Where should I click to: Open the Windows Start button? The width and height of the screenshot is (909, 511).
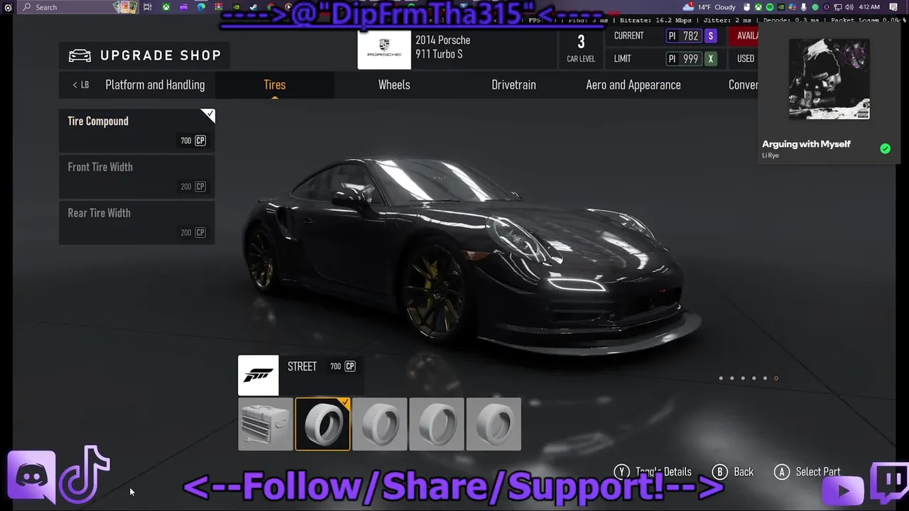[x=8, y=7]
